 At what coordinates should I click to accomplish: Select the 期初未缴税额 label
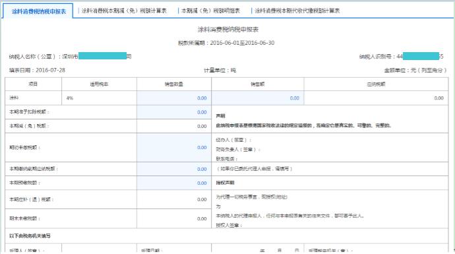pyautogui.click(x=25, y=148)
